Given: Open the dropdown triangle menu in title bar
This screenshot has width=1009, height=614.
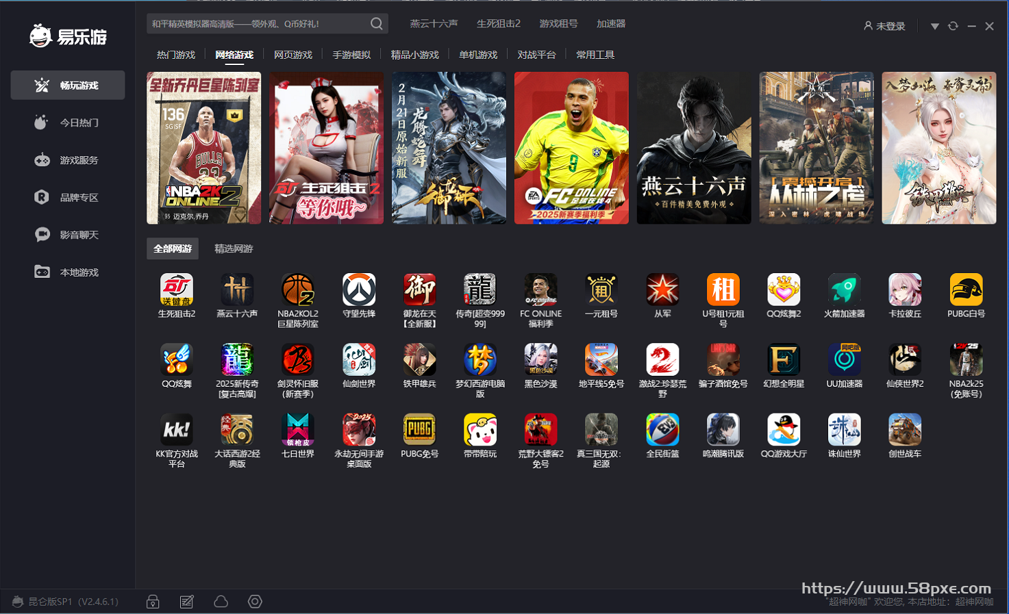Looking at the screenshot, I should [934, 26].
